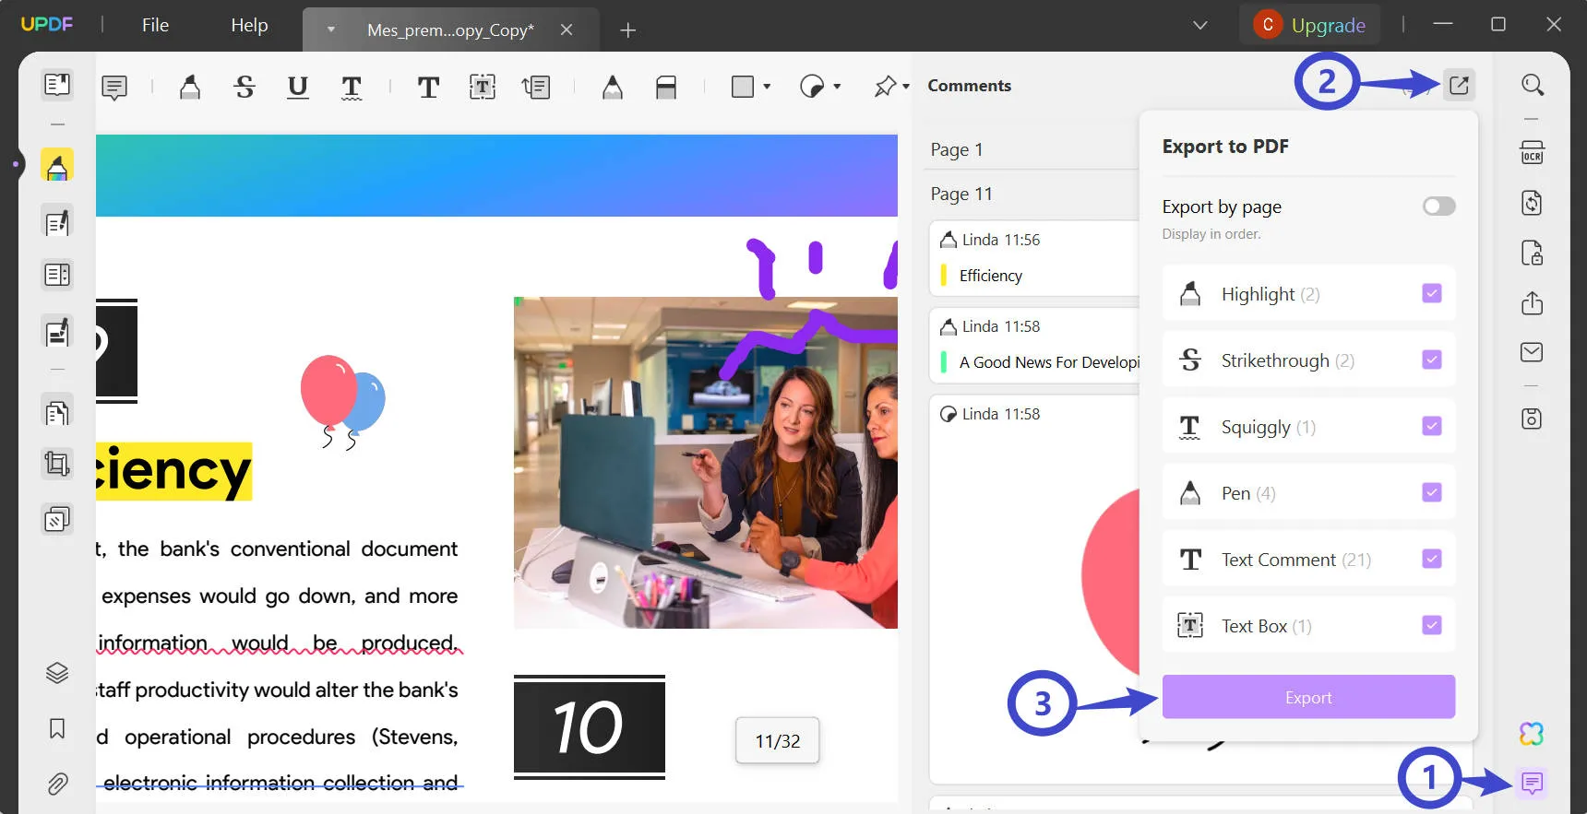The width and height of the screenshot is (1587, 814).
Task: Select the Sticker tool
Action: (x=812, y=88)
